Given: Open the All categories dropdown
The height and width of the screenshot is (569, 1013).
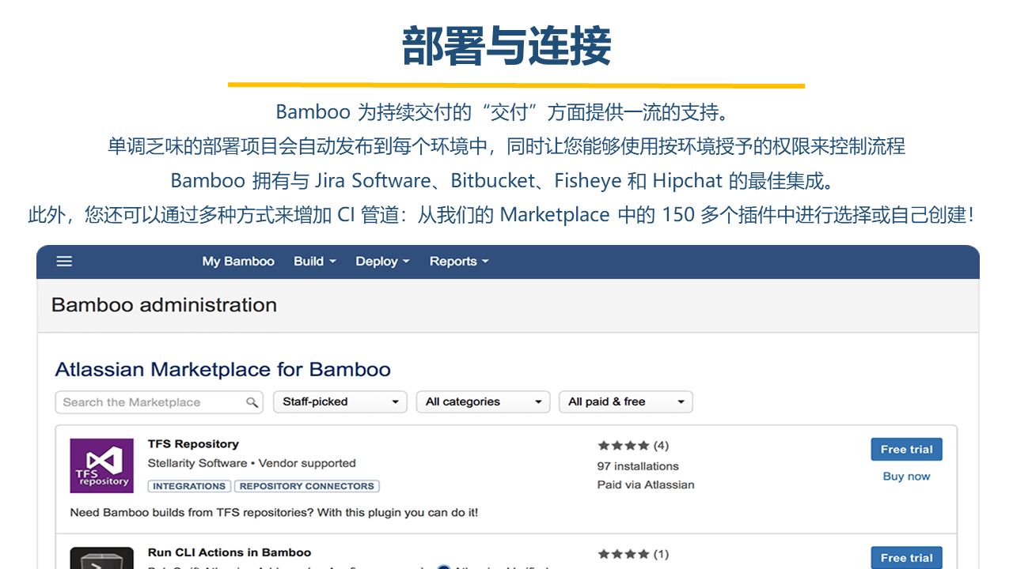Looking at the screenshot, I should (484, 402).
